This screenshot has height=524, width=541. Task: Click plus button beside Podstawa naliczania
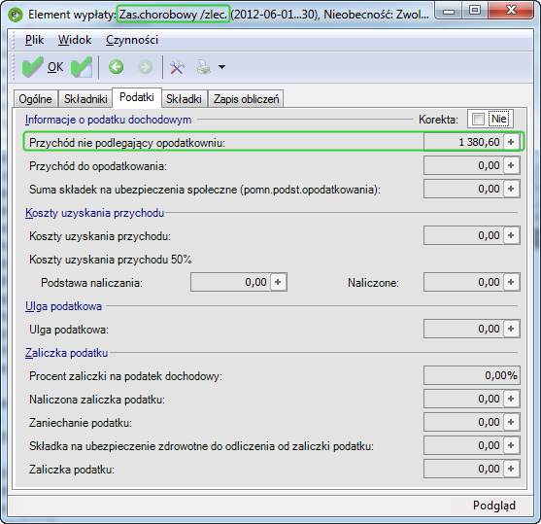[278, 282]
